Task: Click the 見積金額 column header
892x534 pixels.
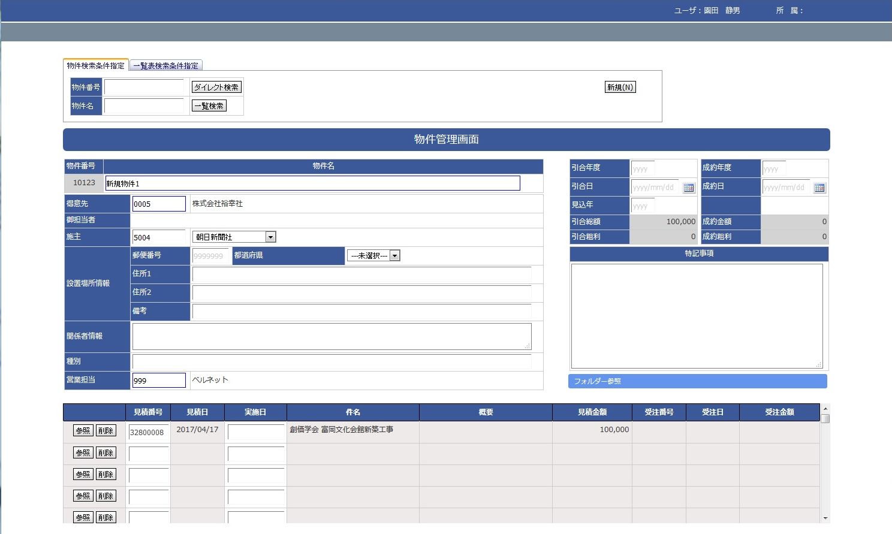Action: tap(592, 412)
